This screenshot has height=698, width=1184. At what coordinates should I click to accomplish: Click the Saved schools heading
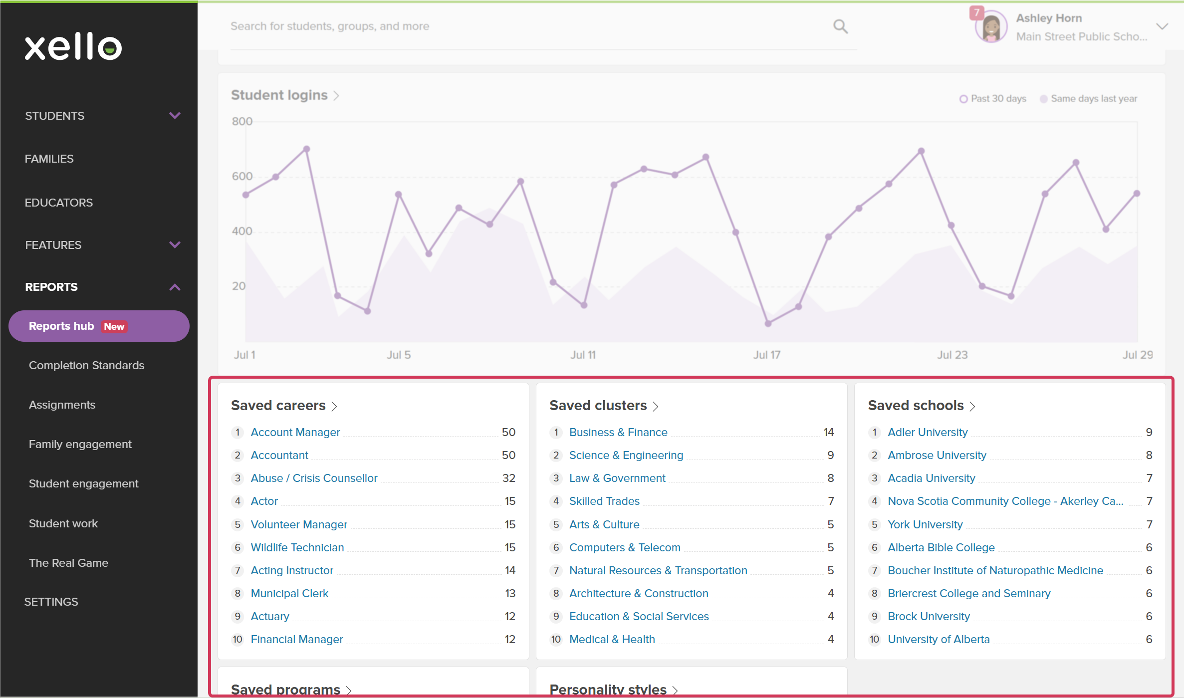click(x=916, y=406)
